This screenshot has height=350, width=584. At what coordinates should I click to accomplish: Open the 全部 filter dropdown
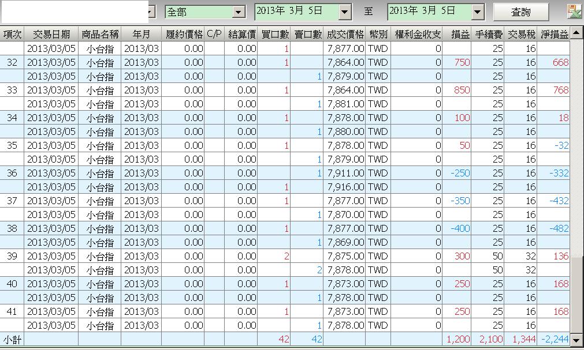click(239, 12)
